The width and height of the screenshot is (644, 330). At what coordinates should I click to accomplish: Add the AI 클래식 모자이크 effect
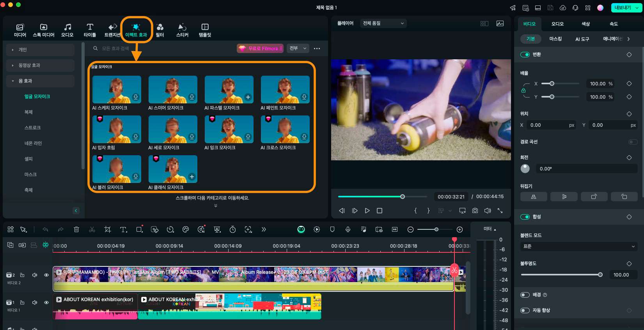coord(192,177)
